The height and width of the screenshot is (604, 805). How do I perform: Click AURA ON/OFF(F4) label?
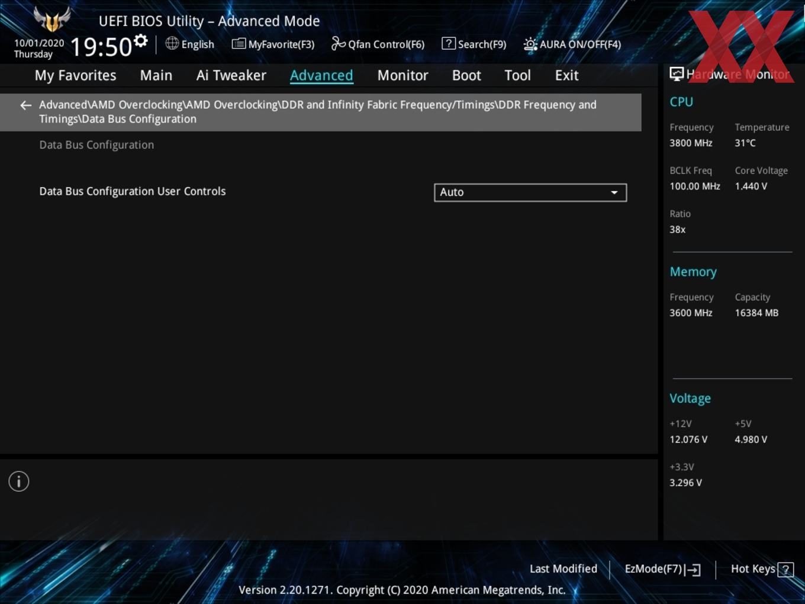pyautogui.click(x=580, y=44)
